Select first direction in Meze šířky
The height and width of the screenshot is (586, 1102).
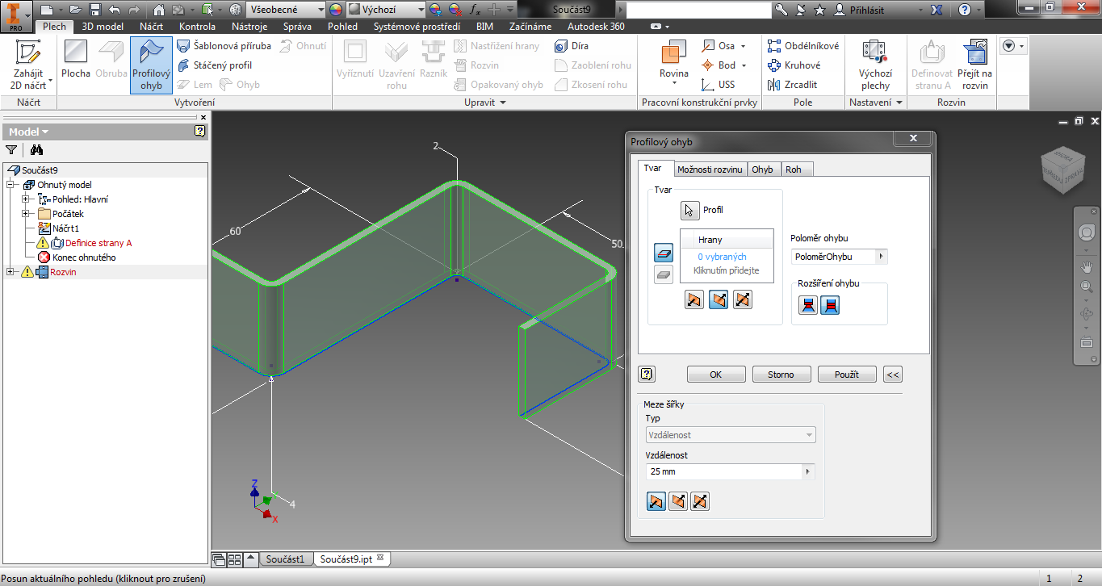pyautogui.click(x=656, y=501)
